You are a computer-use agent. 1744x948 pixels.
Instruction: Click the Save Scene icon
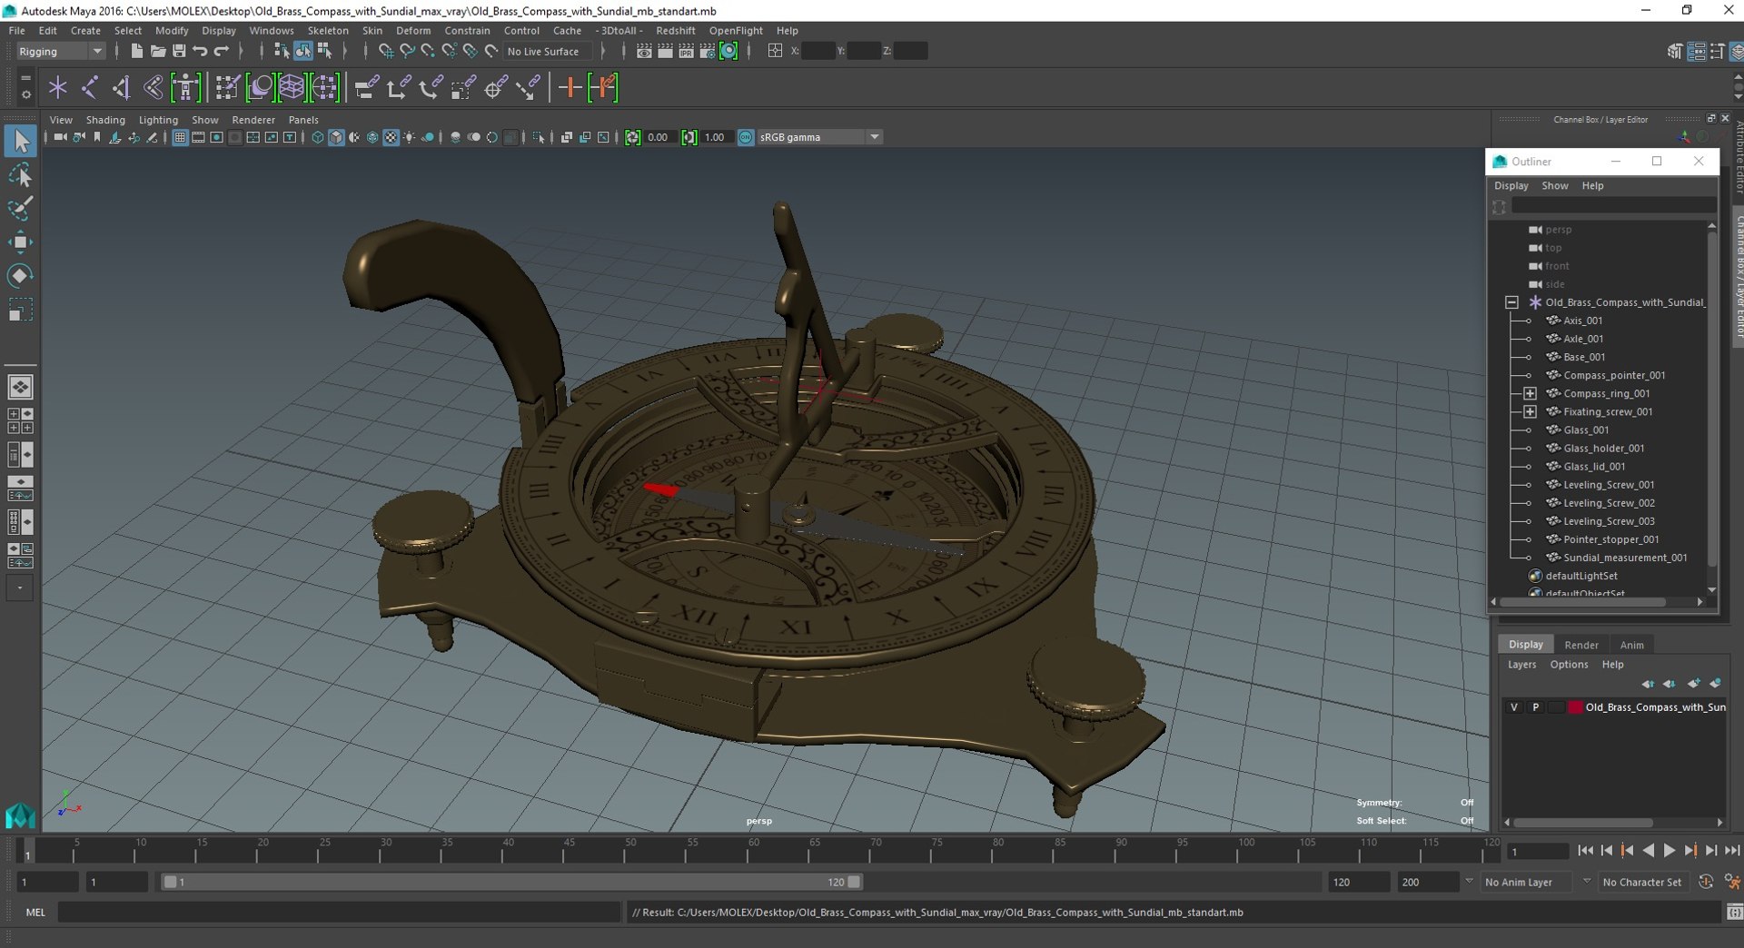click(179, 51)
